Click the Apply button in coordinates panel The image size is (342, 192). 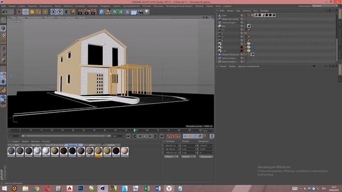tap(206, 156)
